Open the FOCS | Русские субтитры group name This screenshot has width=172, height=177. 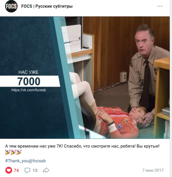coord(47,6)
